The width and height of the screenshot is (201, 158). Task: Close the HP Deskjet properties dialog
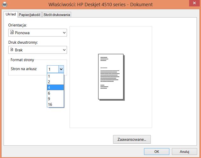(x=194, y=3)
